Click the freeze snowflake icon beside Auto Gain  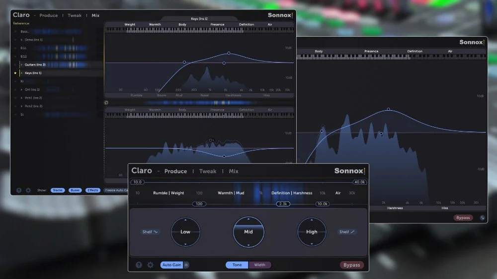pos(186,265)
